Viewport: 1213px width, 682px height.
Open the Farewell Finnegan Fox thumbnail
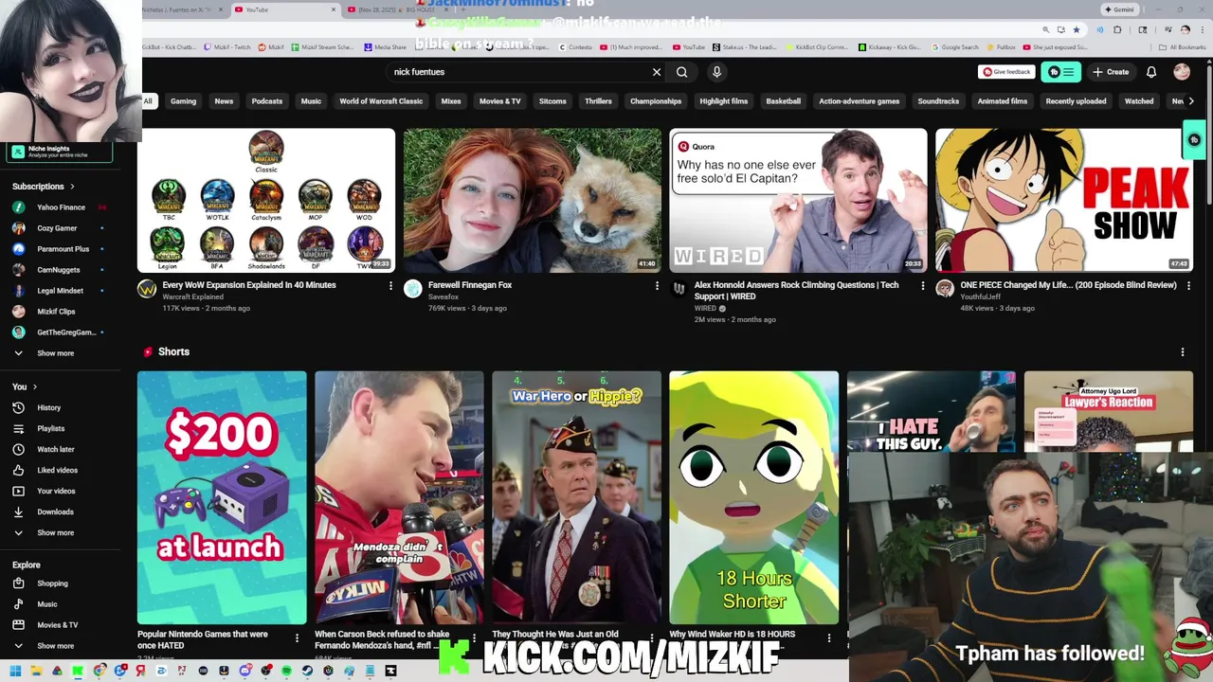533,200
